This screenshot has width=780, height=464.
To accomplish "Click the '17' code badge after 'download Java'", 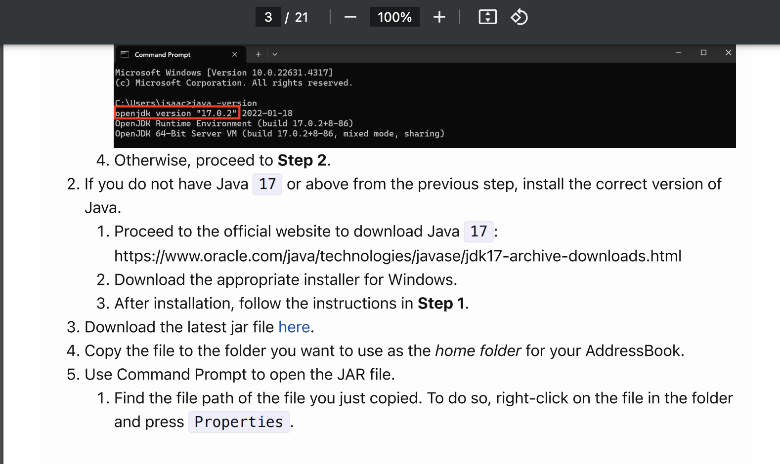I will [x=478, y=232].
